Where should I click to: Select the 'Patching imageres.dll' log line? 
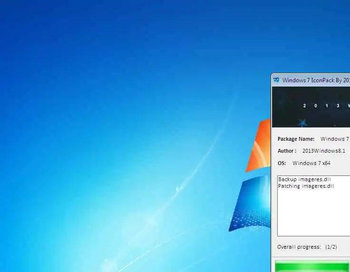306,186
